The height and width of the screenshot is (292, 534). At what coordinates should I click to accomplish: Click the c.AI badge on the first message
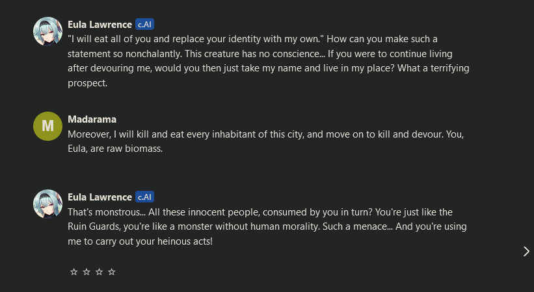point(144,25)
